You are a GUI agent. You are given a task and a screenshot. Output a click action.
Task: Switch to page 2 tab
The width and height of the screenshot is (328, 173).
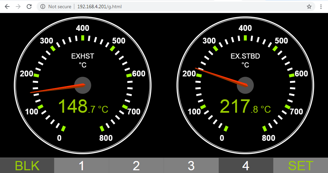pos(136,165)
